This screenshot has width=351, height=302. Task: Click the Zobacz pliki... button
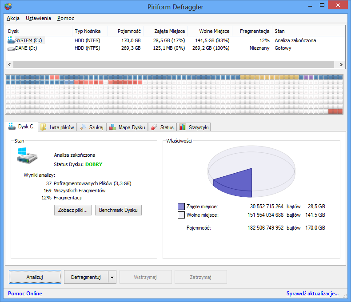click(x=73, y=210)
